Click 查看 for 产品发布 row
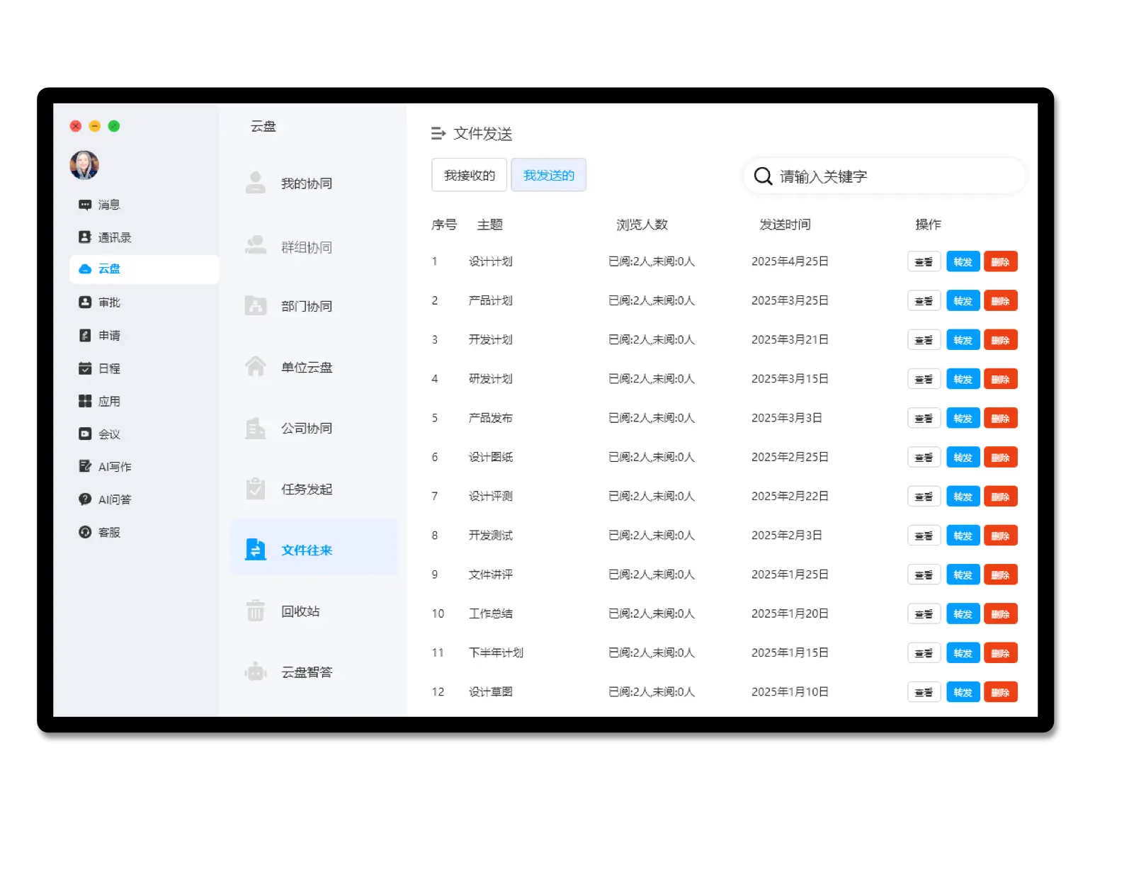The image size is (1129, 877). tap(924, 419)
